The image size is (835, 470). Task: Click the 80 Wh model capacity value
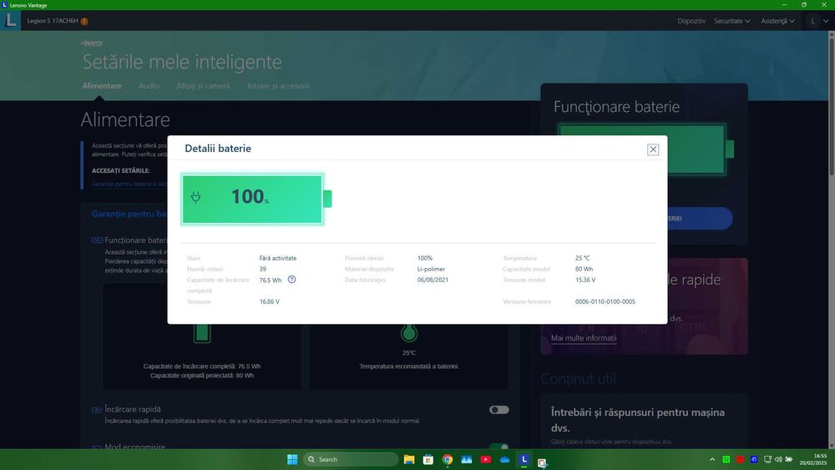click(584, 269)
